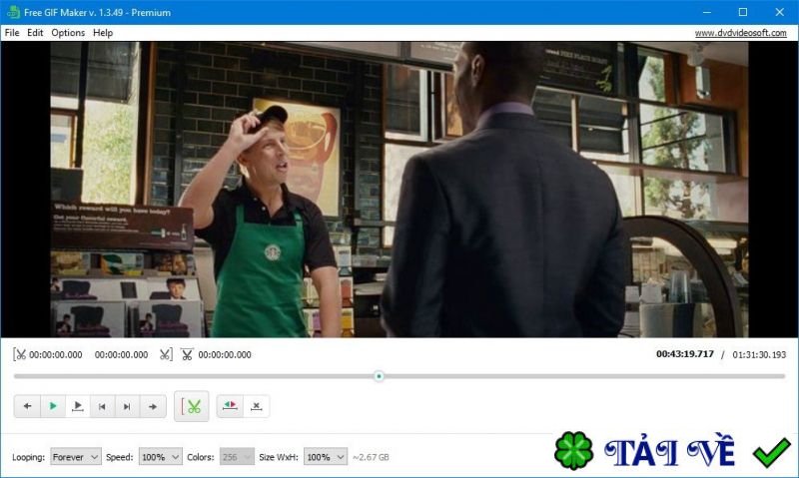Image resolution: width=799 pixels, height=478 pixels.
Task: Click the play selection button
Action: coord(78,406)
